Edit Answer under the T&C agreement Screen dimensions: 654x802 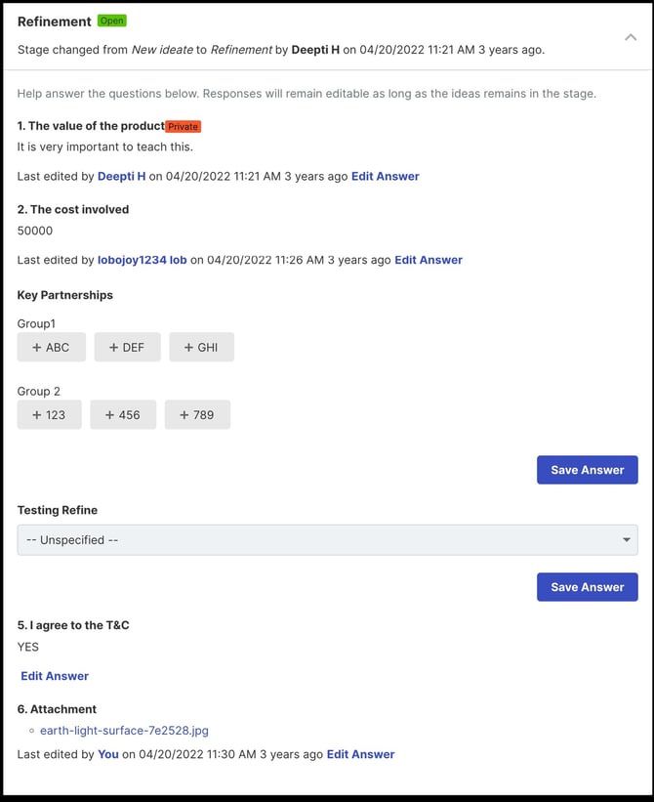(55, 675)
